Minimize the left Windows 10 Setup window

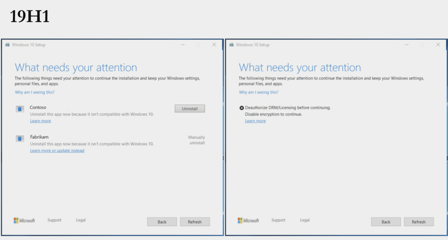[183, 45]
